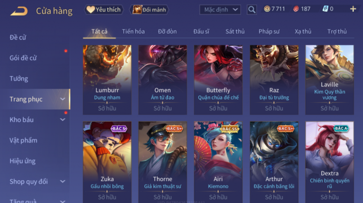Image resolution: width=363 pixels, height=203 pixels.
Task: Tap the gold coin balance icon
Action: click(267, 9)
